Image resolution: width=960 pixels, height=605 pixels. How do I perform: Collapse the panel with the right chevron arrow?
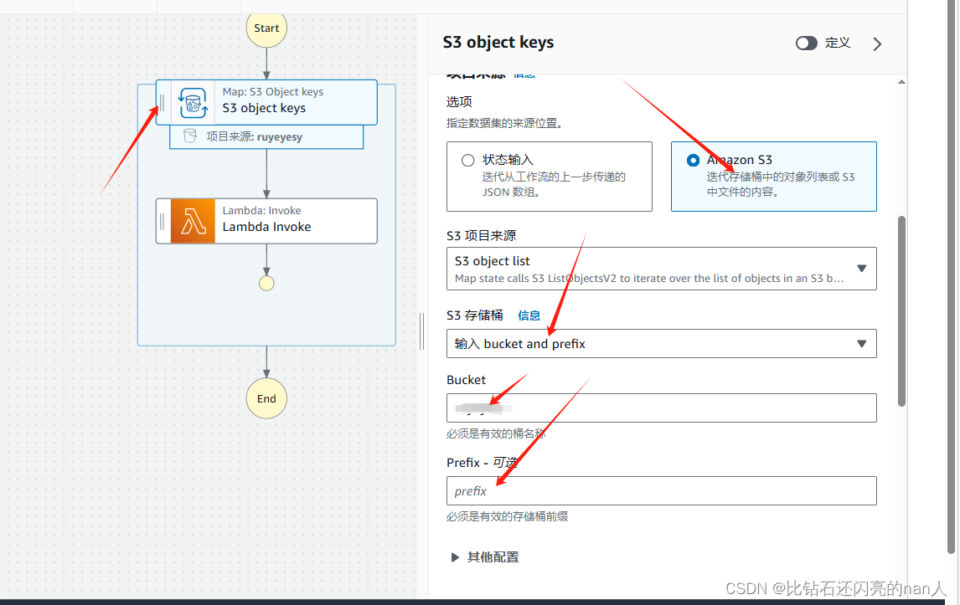pyautogui.click(x=877, y=44)
